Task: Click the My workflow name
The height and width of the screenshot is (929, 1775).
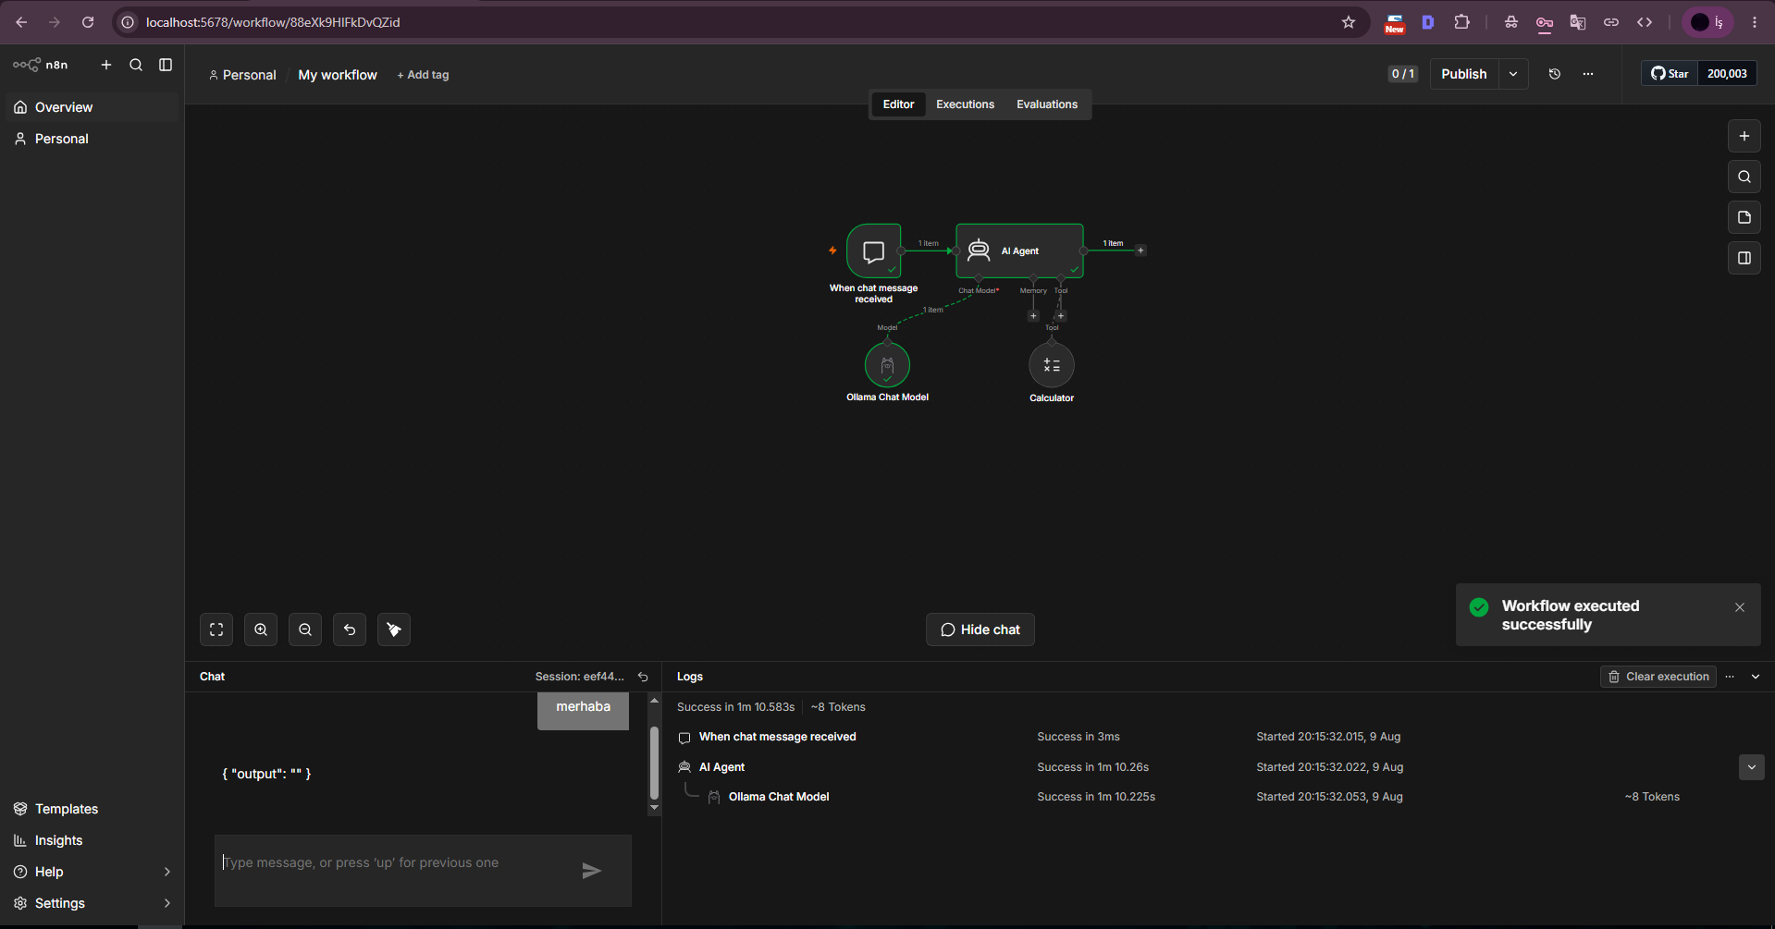Action: pos(338,75)
